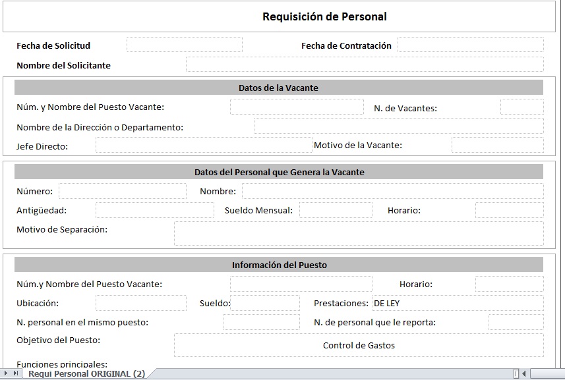The width and height of the screenshot is (565, 380).
Task: Click the Ubicación field
Action: (x=141, y=303)
